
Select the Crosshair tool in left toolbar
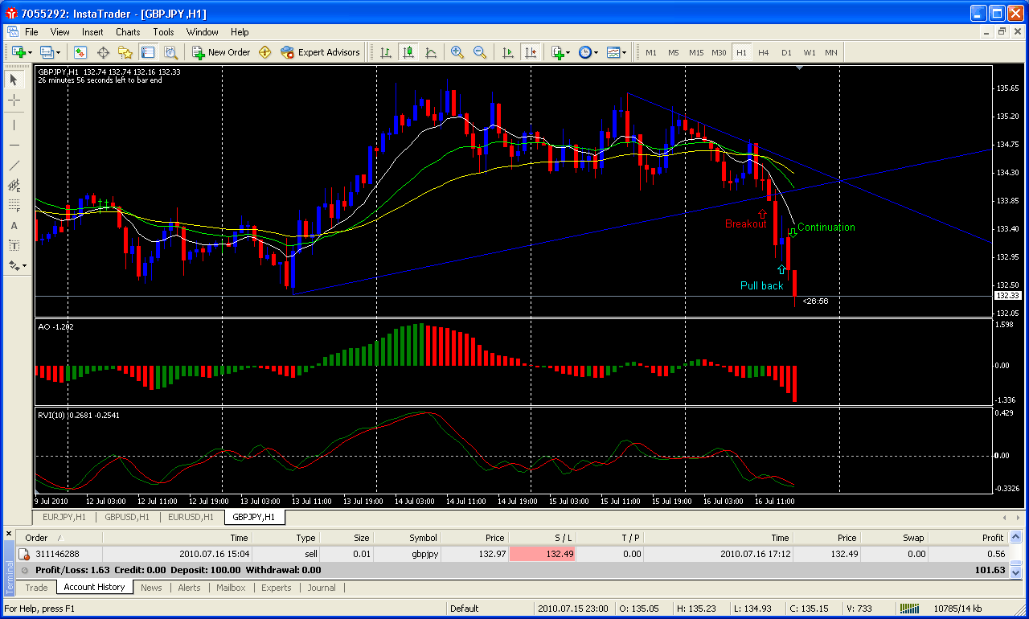click(14, 100)
